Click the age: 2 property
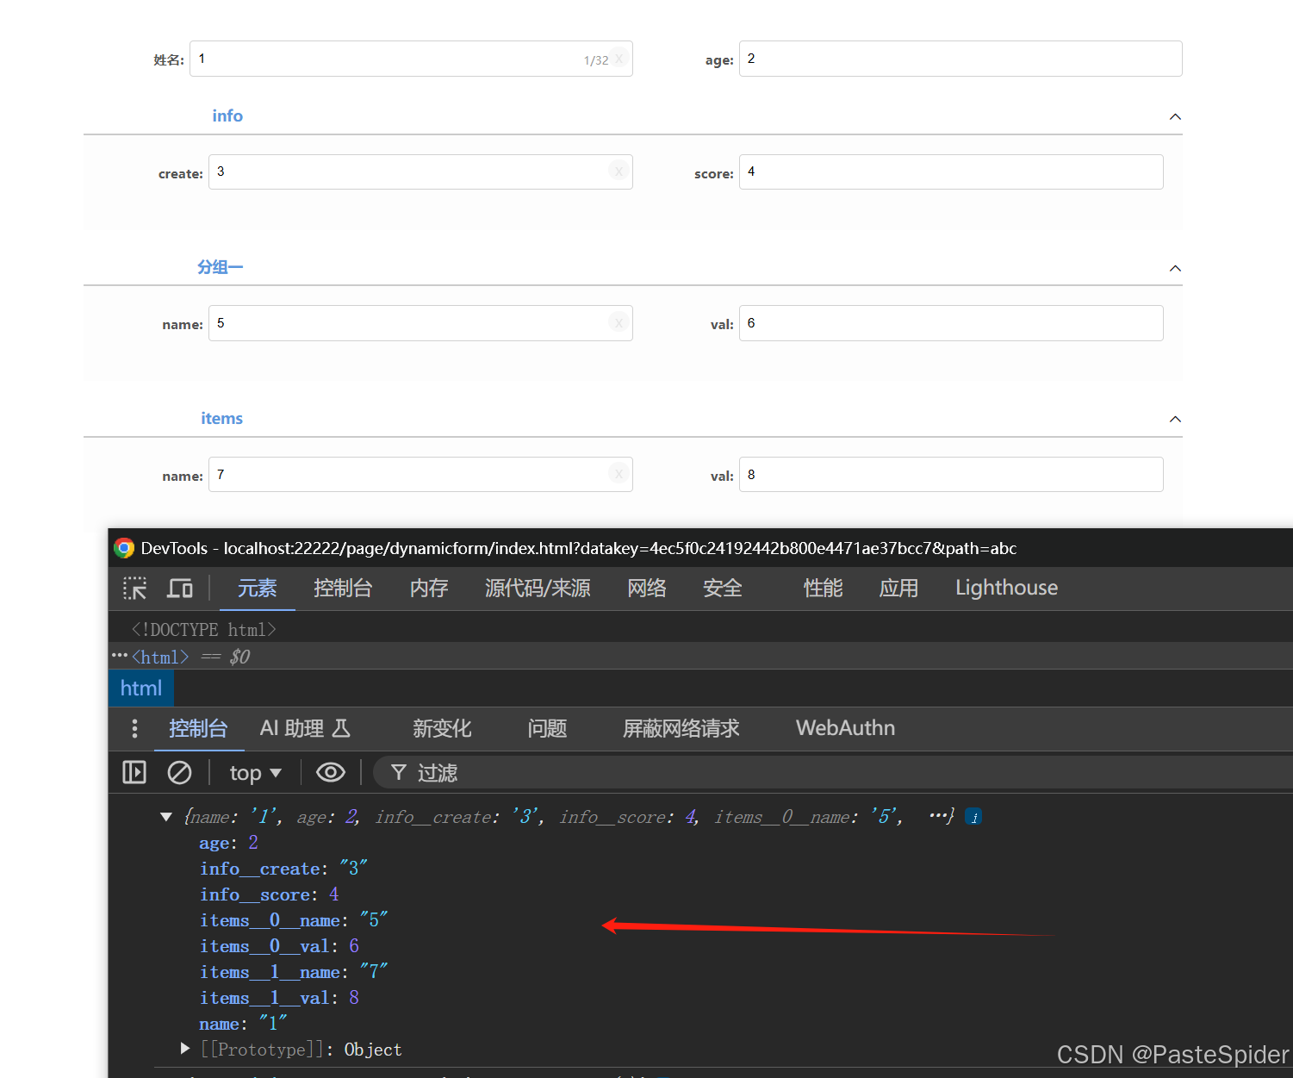The width and height of the screenshot is (1293, 1078). pos(228,843)
